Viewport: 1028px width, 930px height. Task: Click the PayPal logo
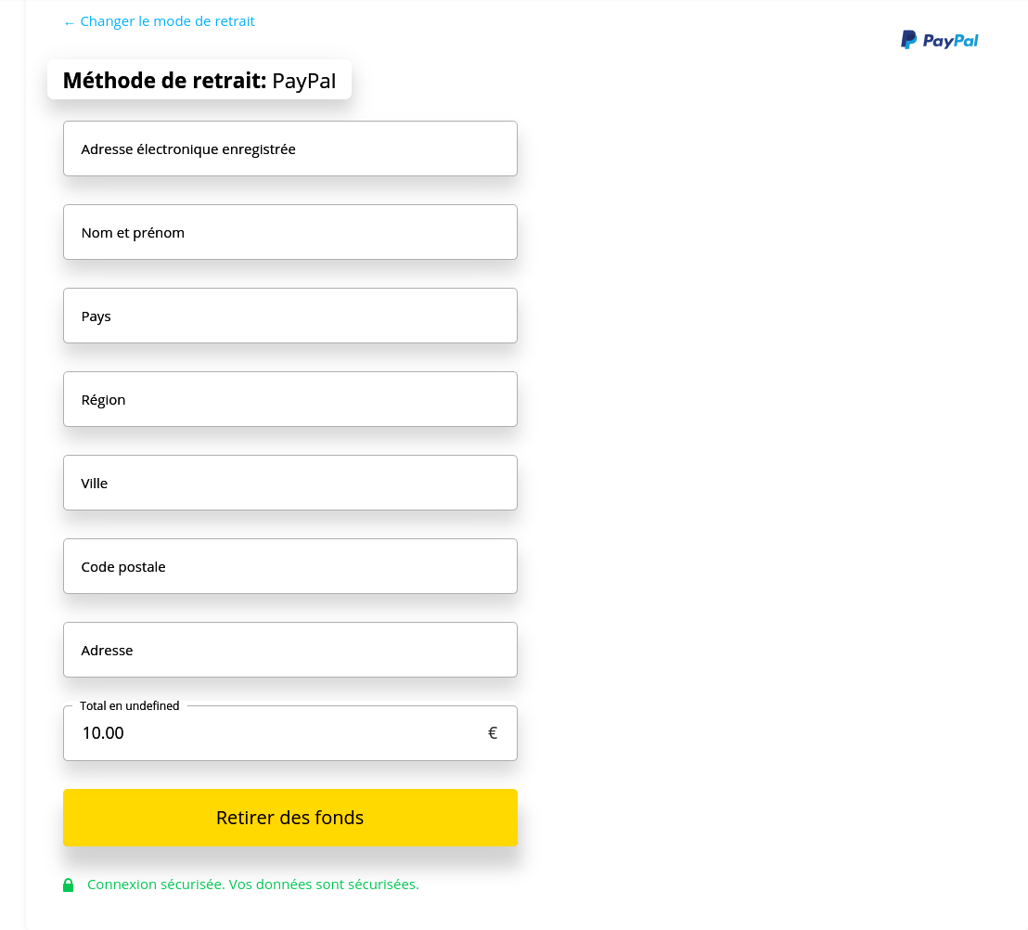939,40
